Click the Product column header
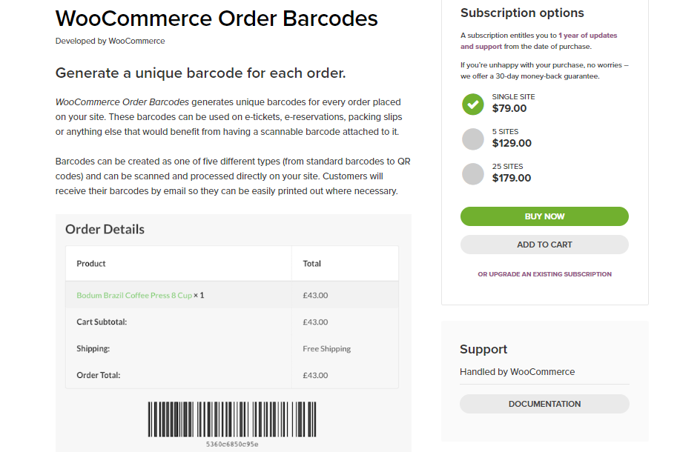Screen dimensions: 700x455 [91, 263]
